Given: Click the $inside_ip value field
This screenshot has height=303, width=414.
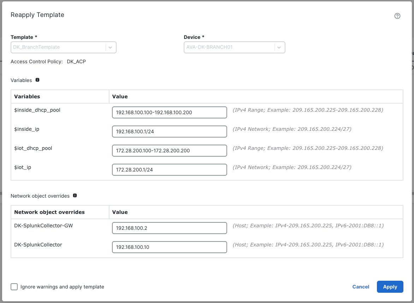Looking at the screenshot, I should 169,131.
